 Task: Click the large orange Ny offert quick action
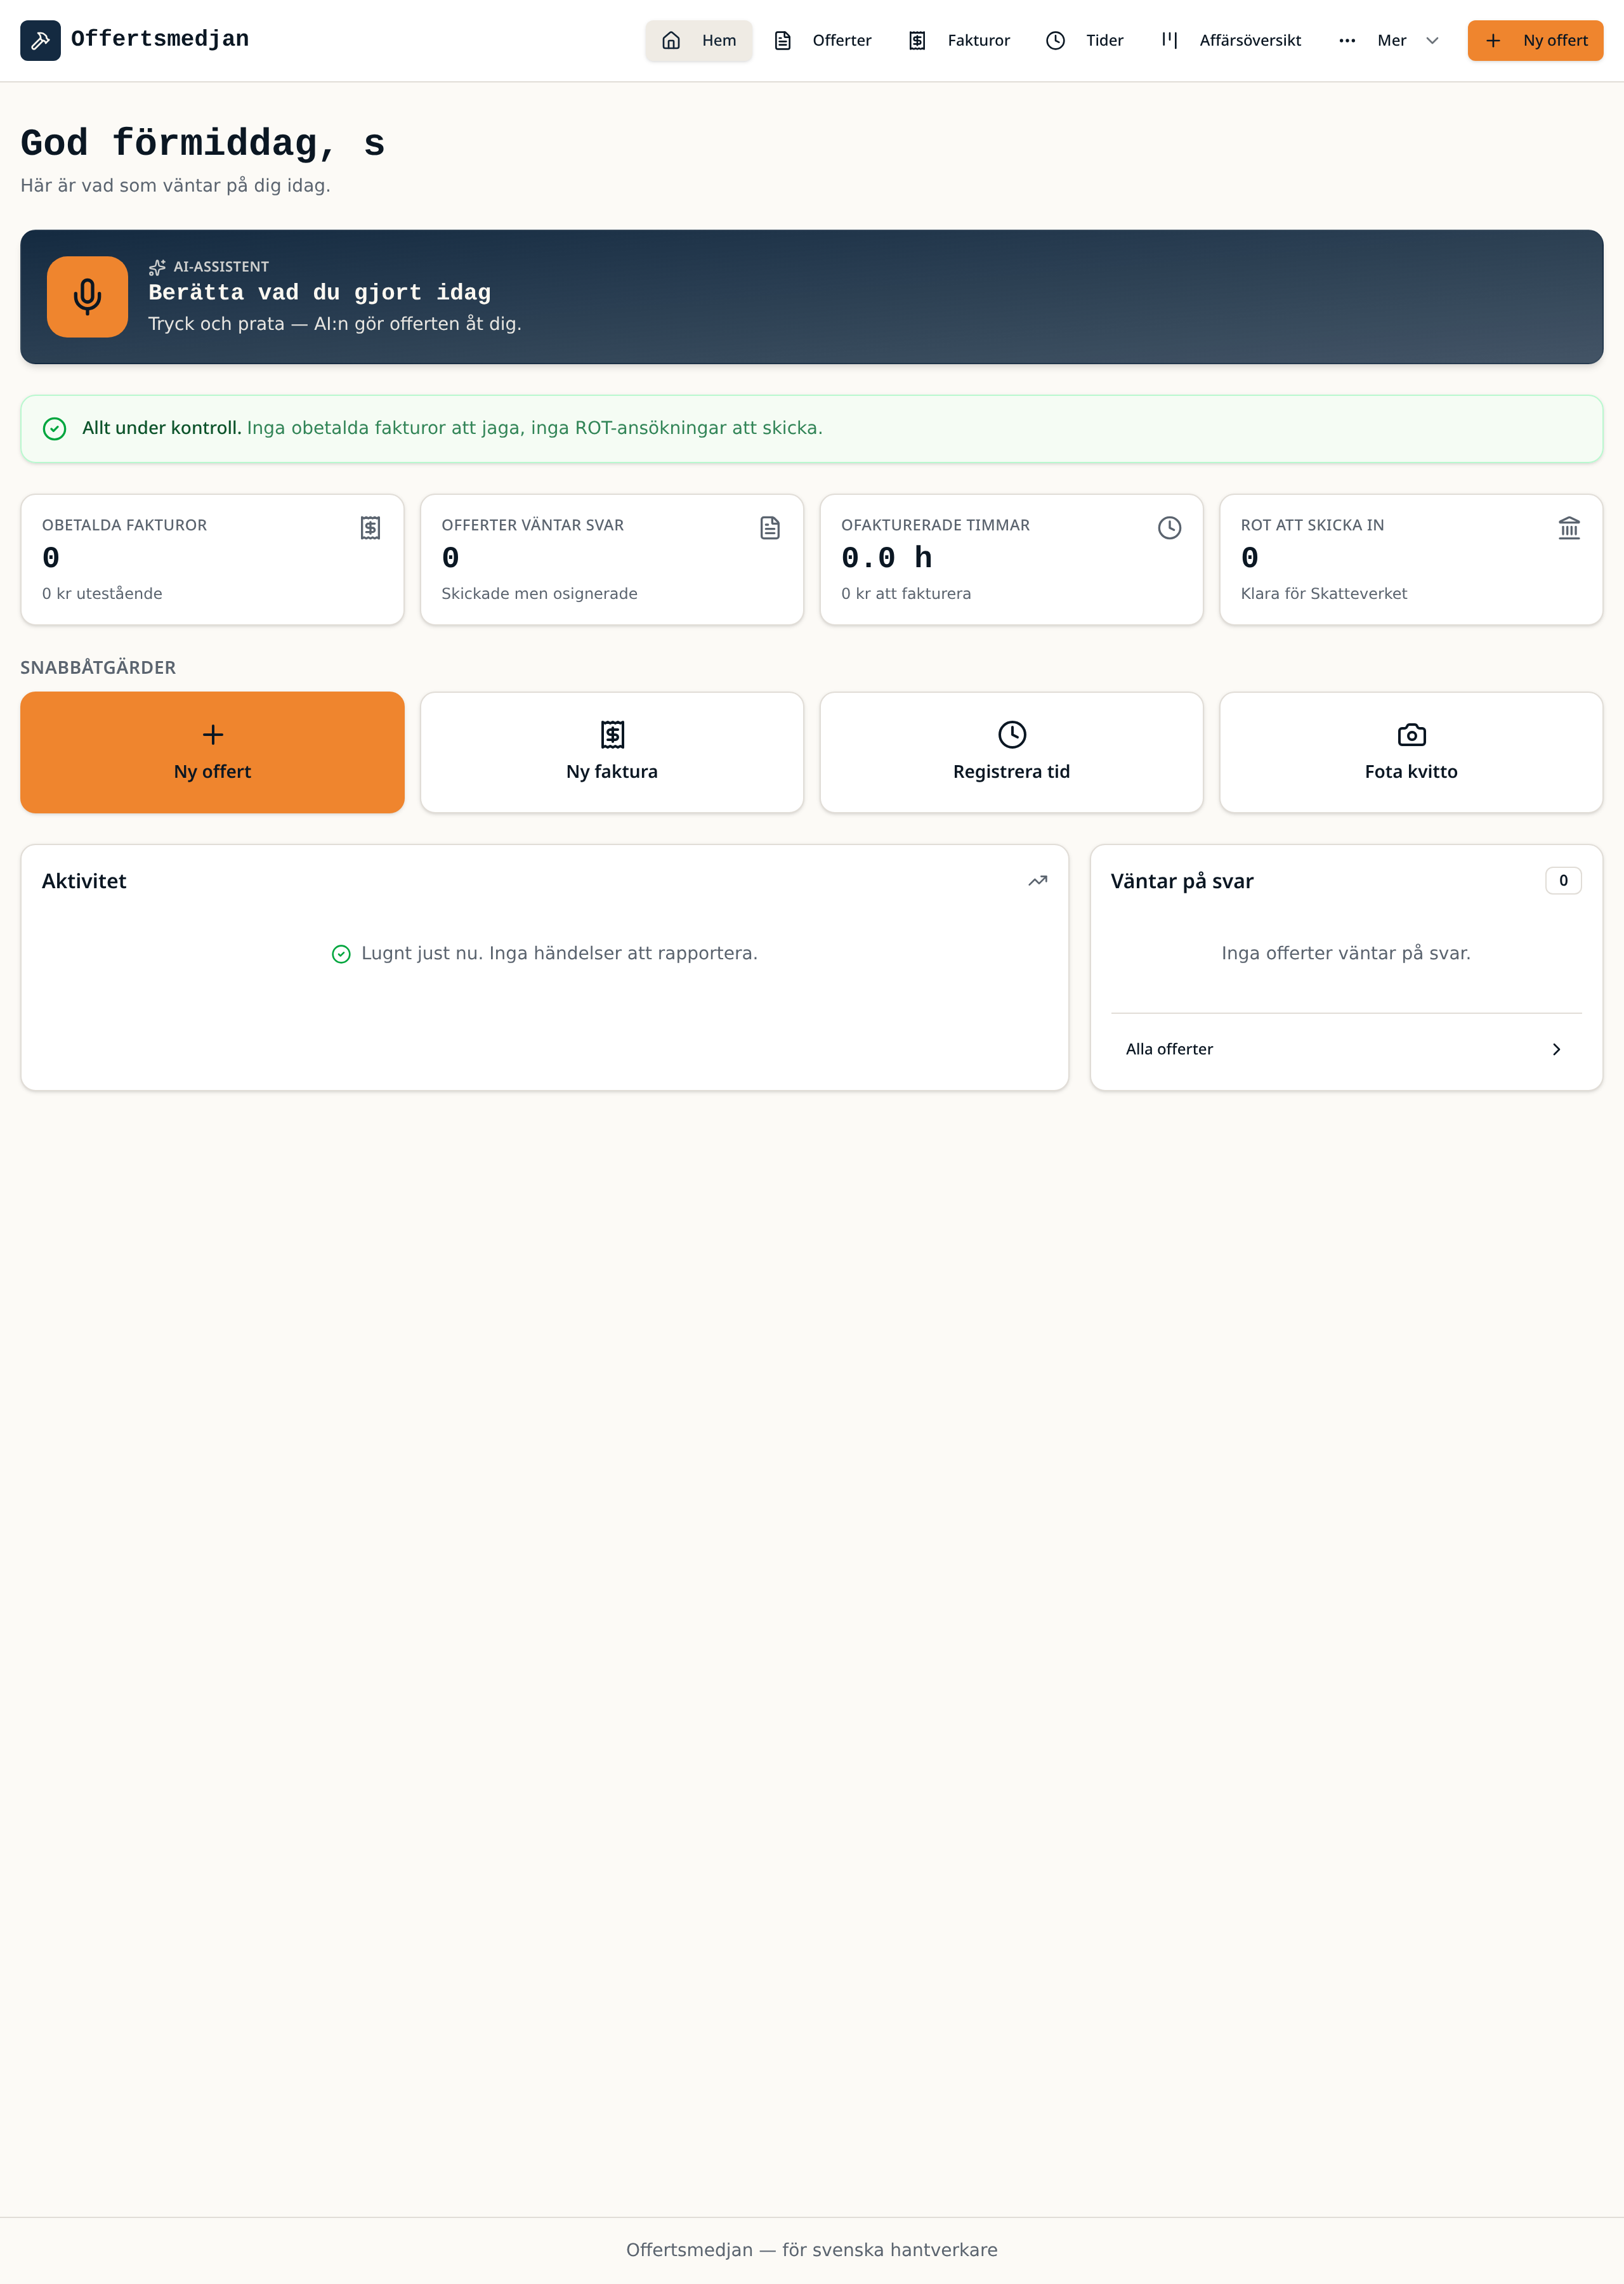coord(212,752)
